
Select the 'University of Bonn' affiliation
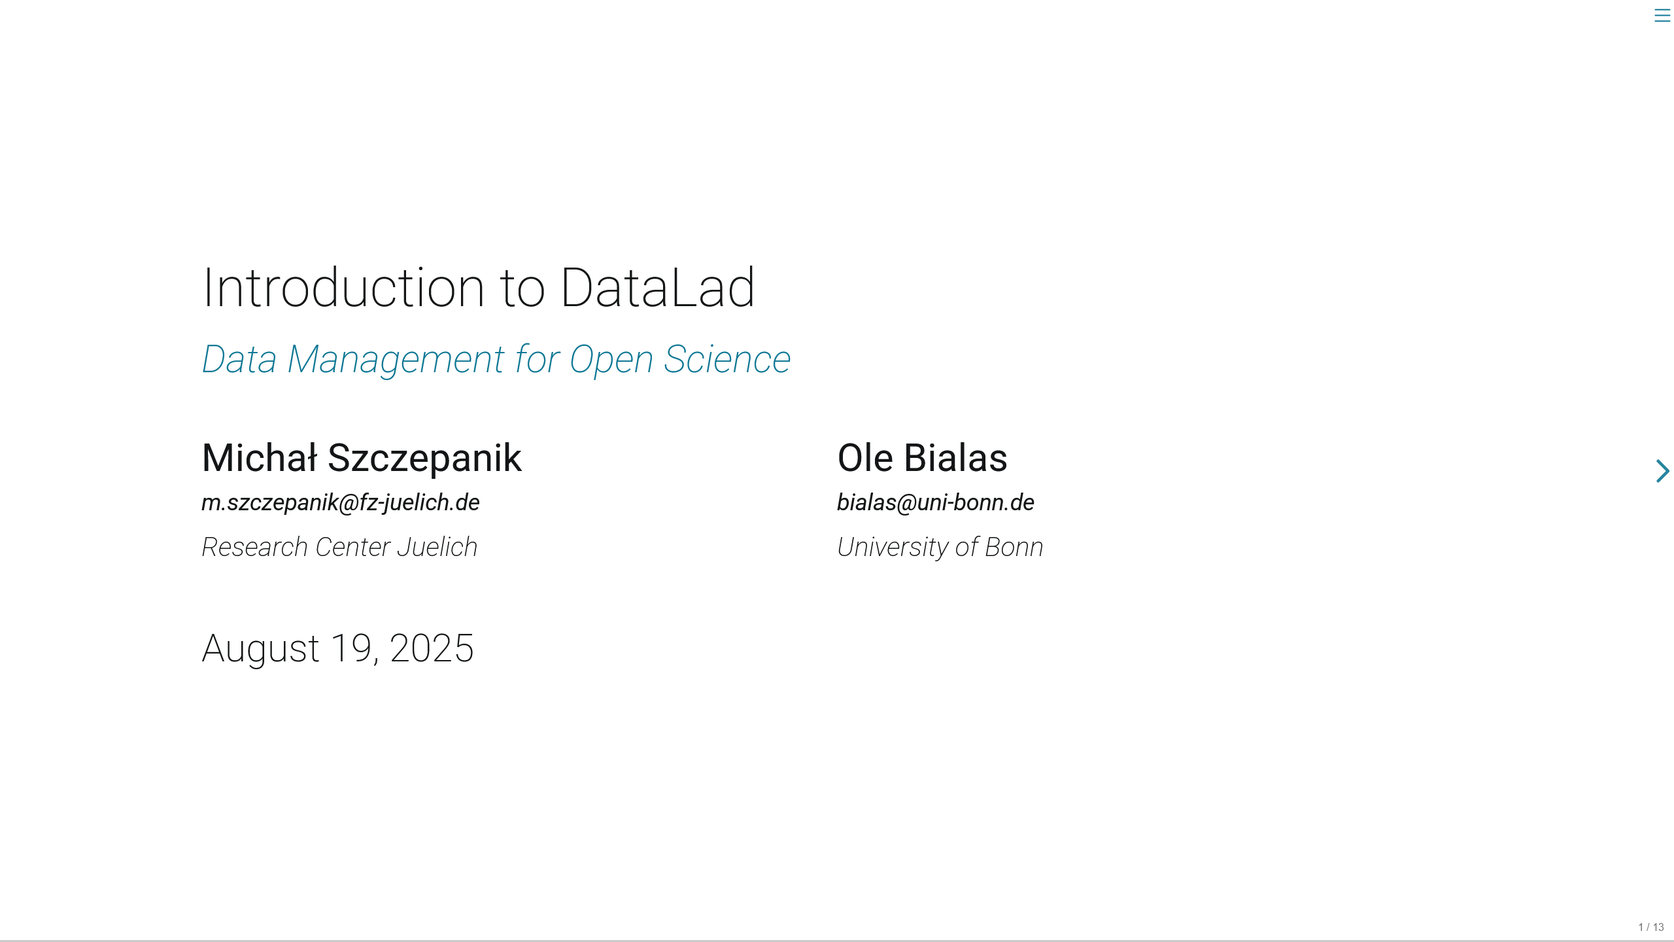point(940,547)
